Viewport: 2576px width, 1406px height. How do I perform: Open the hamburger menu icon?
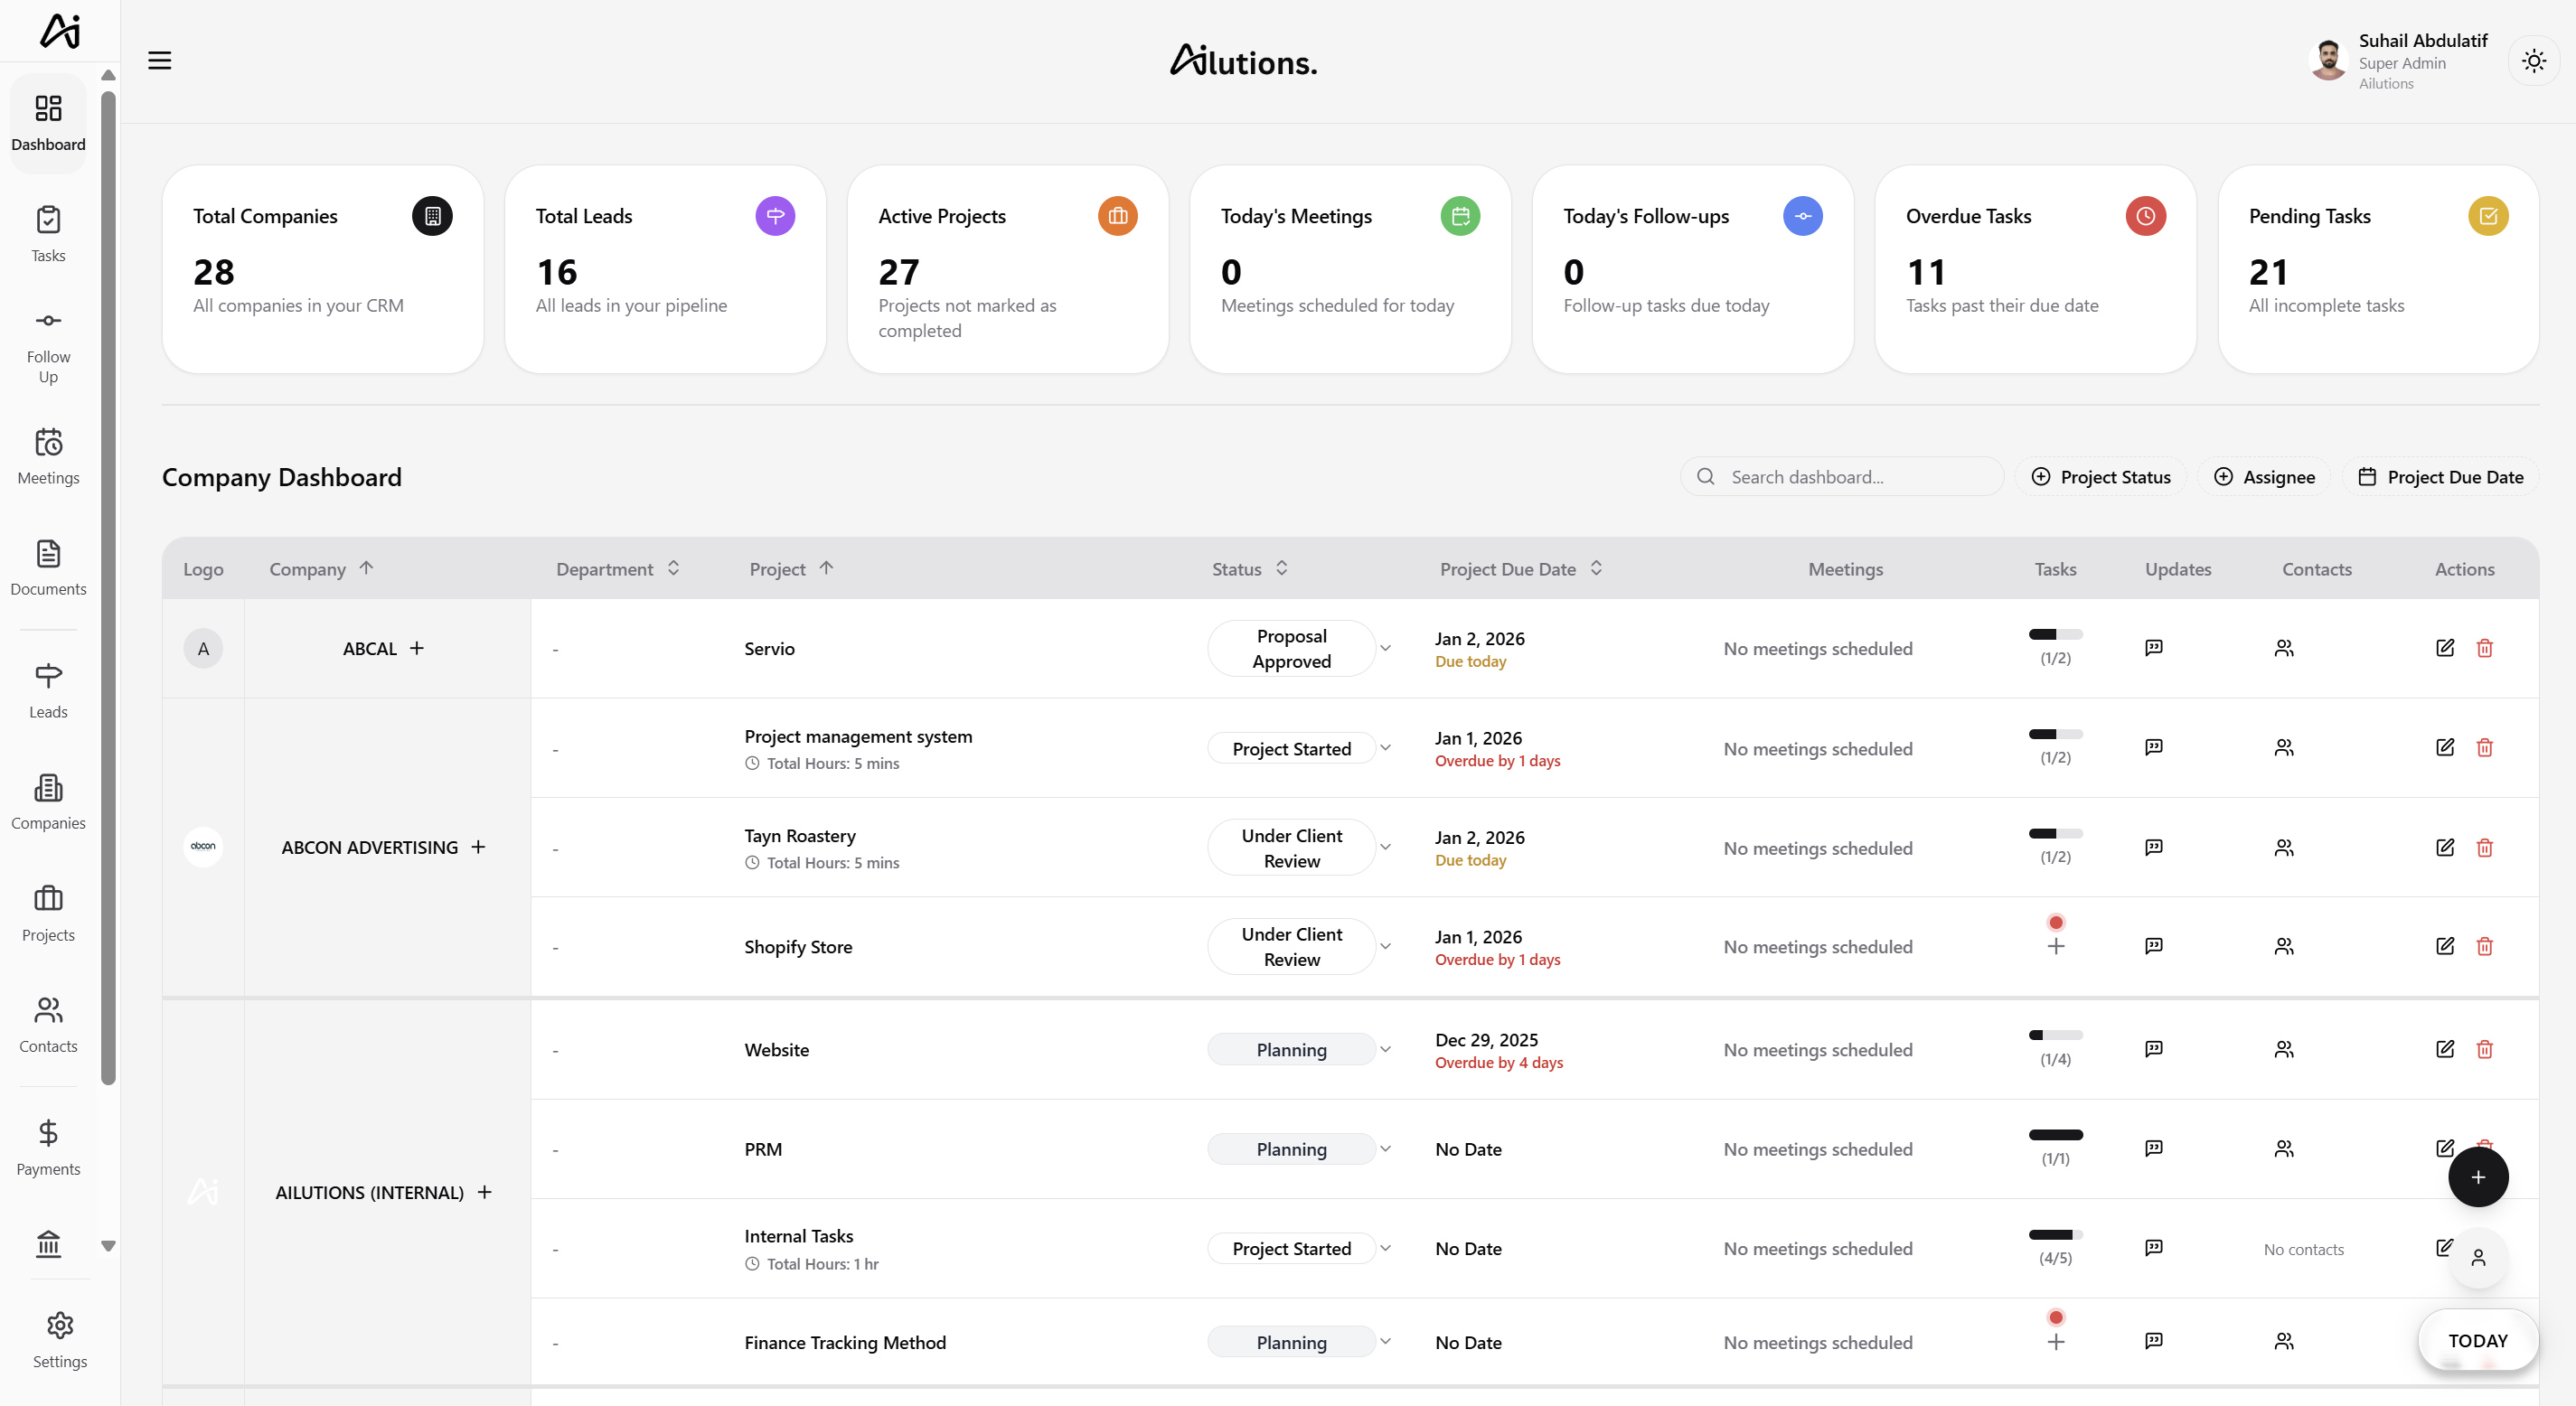click(x=160, y=60)
